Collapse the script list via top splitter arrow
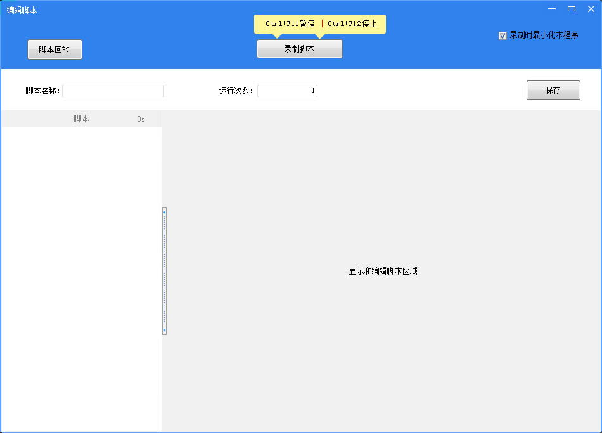The image size is (602, 433). click(164, 211)
